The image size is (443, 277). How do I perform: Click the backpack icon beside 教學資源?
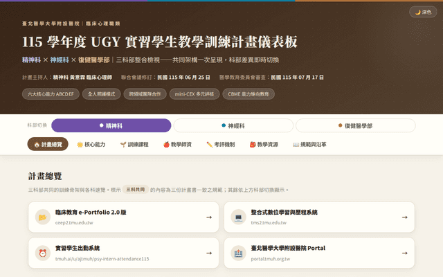(253, 145)
